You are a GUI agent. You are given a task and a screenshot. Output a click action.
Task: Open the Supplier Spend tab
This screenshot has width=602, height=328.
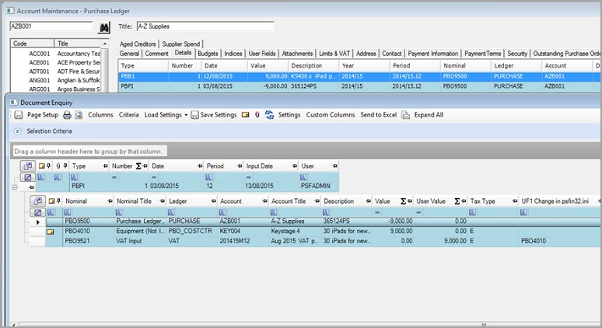pos(181,44)
